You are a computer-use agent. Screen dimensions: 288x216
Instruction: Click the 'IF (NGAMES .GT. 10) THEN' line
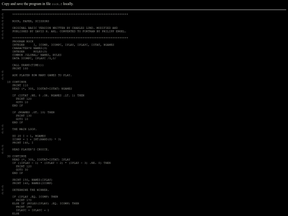(34, 112)
